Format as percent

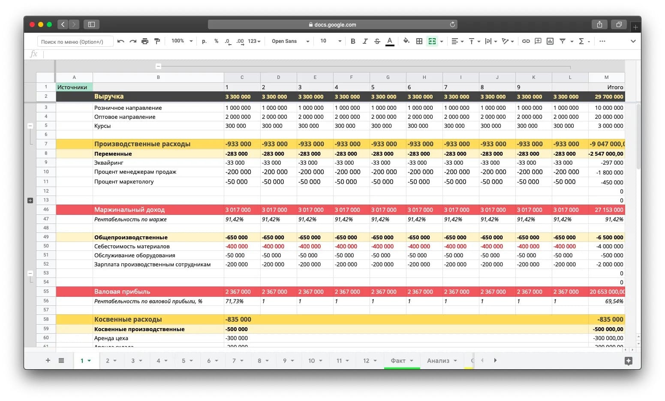click(216, 41)
